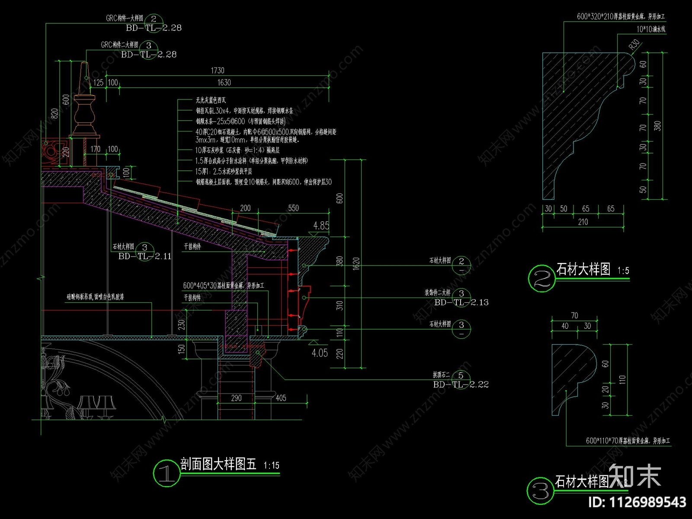Click the GRC构件二大样图 label
This screenshot has height=519, width=692.
[119, 45]
